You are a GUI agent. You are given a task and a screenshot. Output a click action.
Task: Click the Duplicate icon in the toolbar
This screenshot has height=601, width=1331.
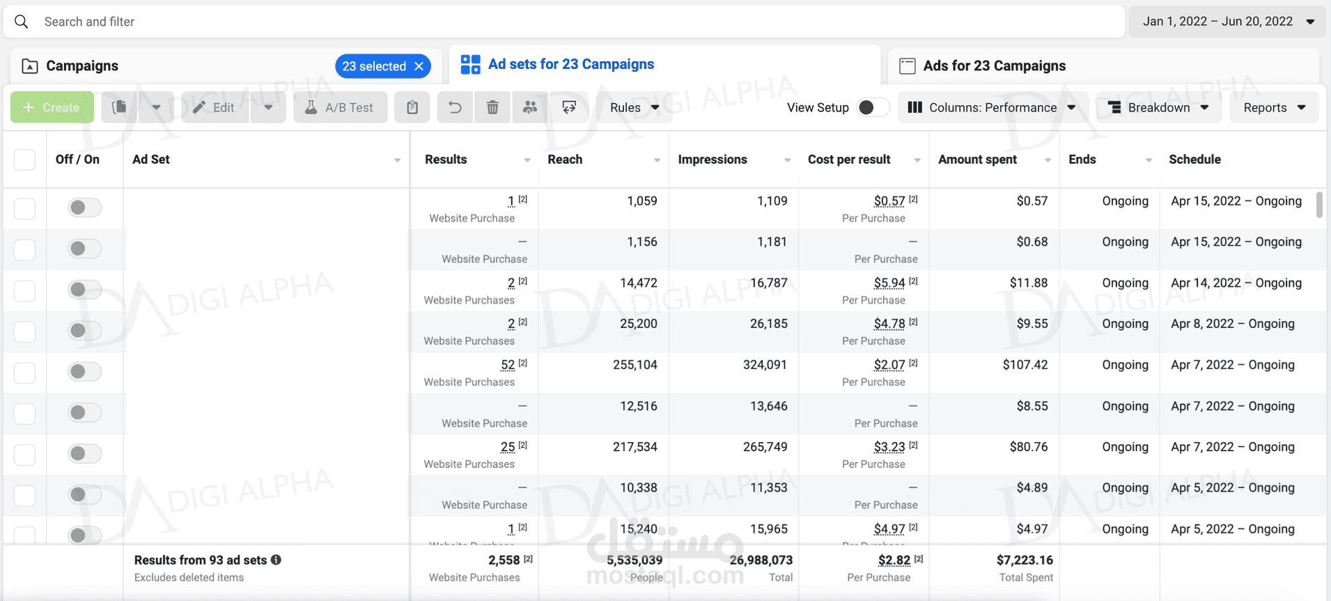[x=119, y=107]
